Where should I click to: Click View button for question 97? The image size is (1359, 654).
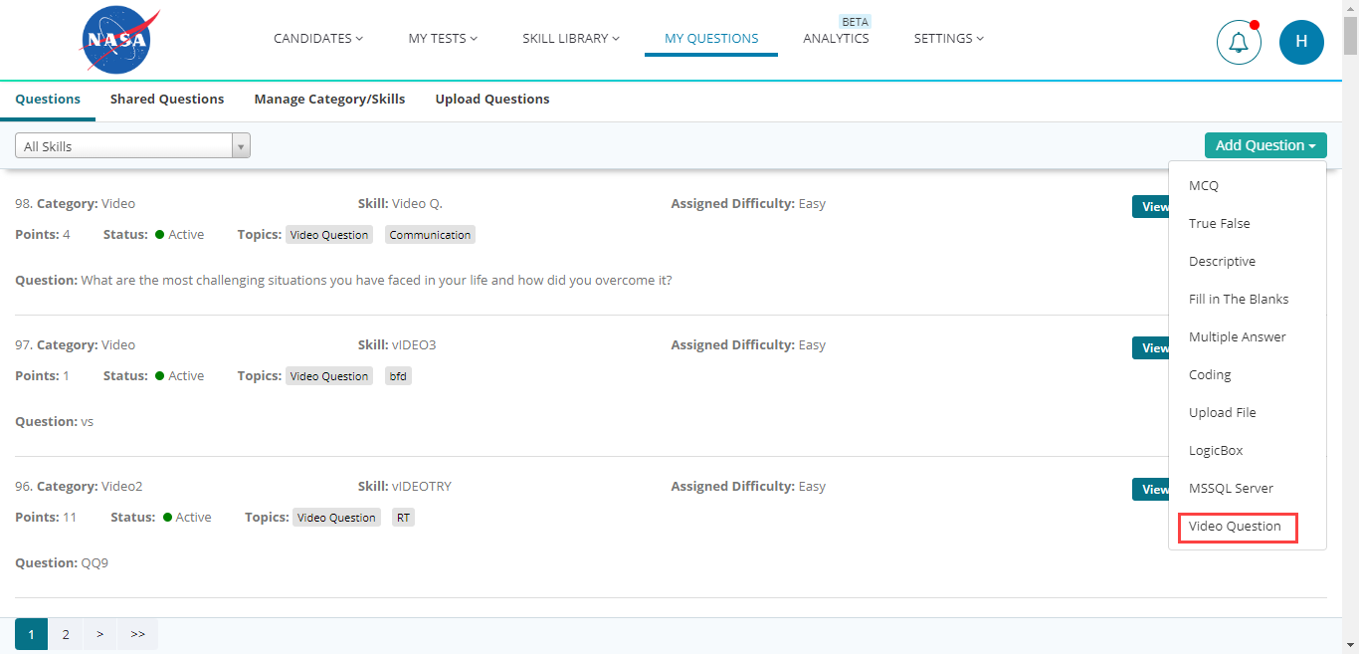(x=1151, y=347)
